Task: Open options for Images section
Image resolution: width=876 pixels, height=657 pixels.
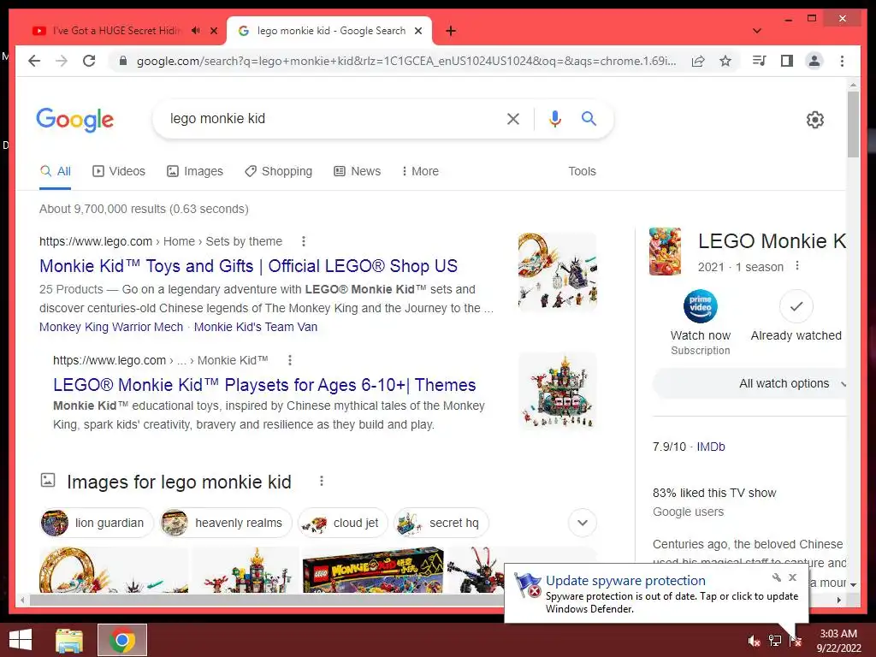Action: pos(322,481)
